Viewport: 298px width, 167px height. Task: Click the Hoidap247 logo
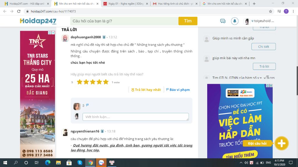coord(38,21)
